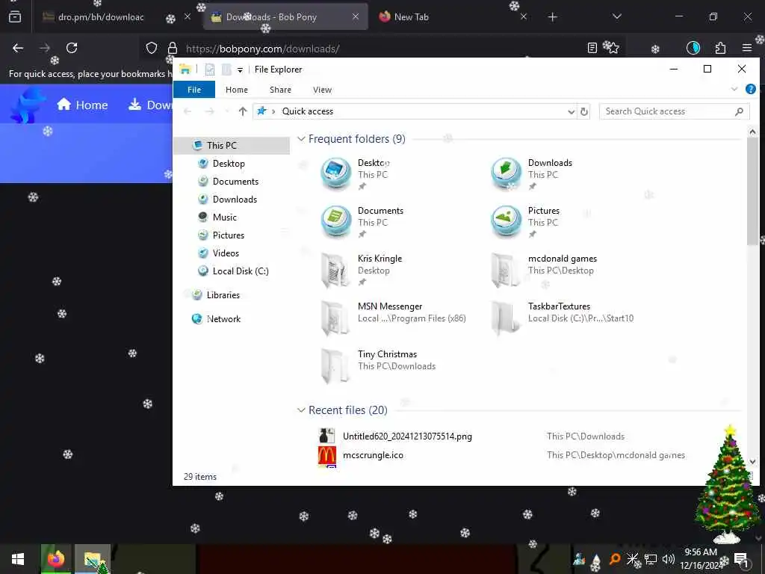Reload the Firefox page

72,48
